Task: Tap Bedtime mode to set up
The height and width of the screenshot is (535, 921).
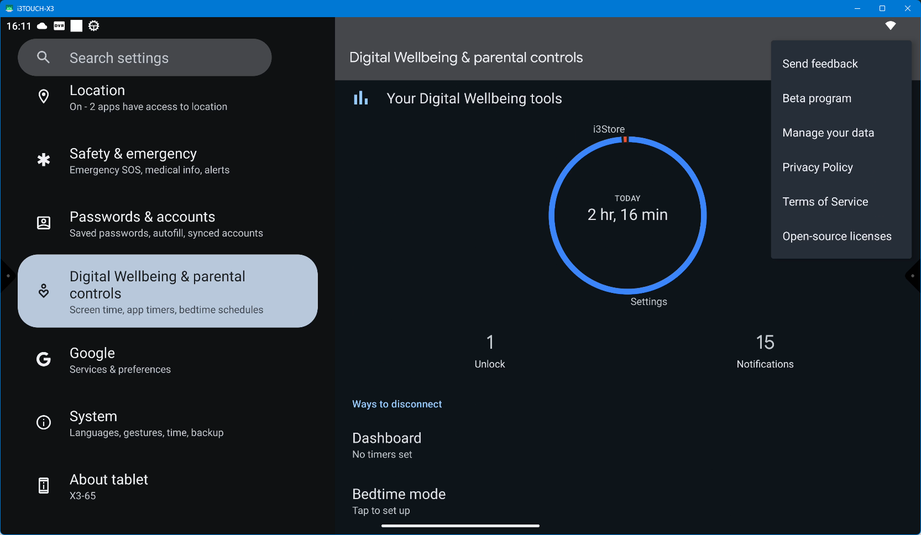Action: pos(399,501)
